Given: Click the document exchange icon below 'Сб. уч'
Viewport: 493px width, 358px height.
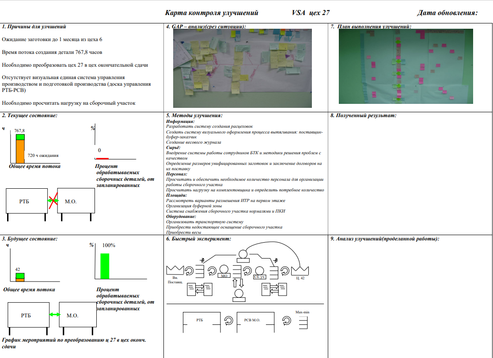Looking at the screenshot, I should [x=274, y=289].
